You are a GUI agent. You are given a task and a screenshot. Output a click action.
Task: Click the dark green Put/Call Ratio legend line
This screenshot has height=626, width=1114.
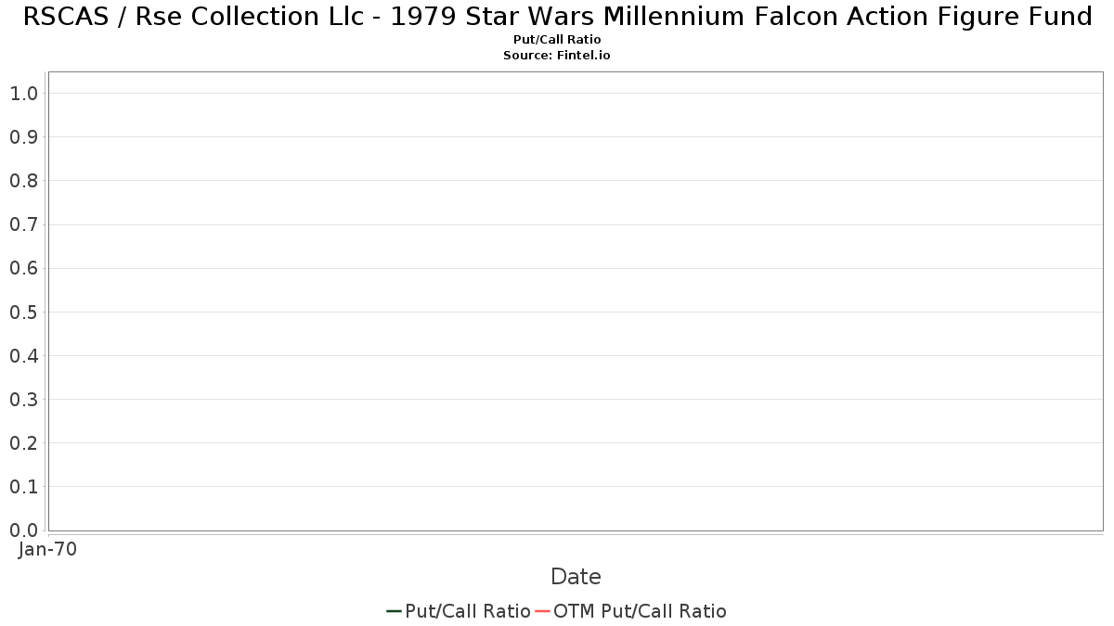click(394, 611)
